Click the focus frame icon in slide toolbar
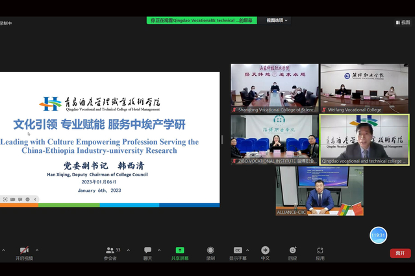This screenshot has width=415, height=276. pos(5,200)
